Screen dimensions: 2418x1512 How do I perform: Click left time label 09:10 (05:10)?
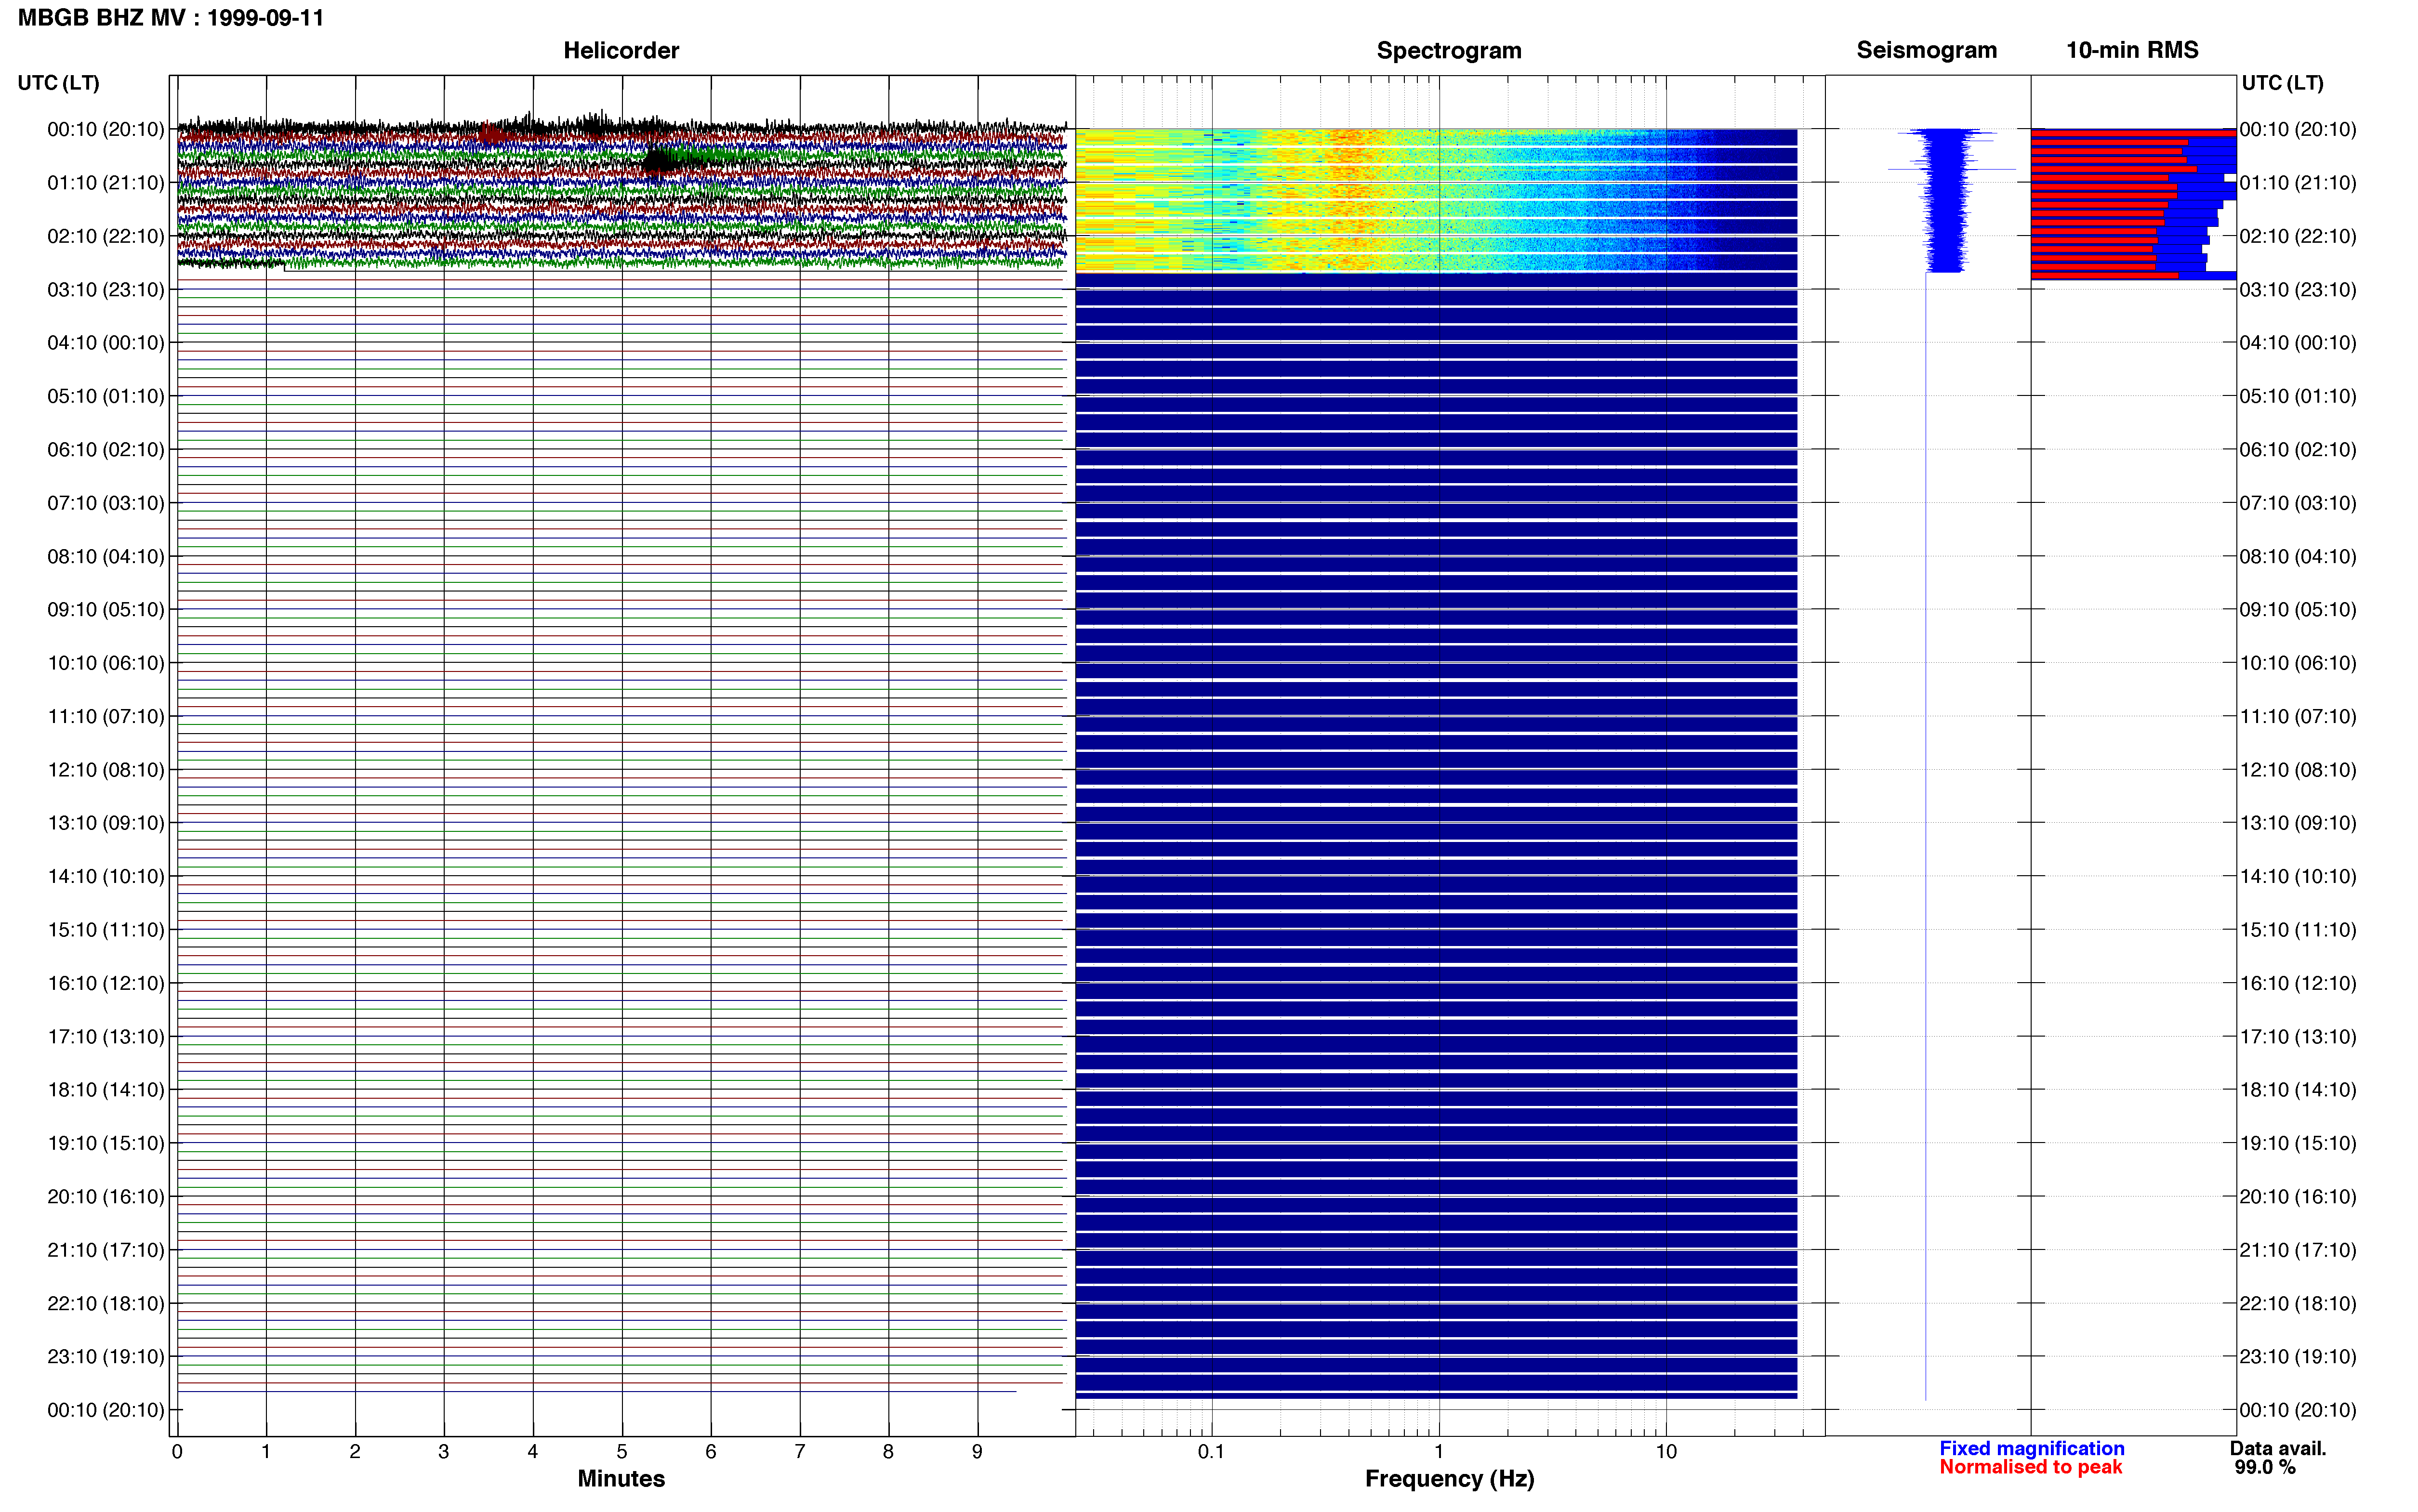pos(106,610)
